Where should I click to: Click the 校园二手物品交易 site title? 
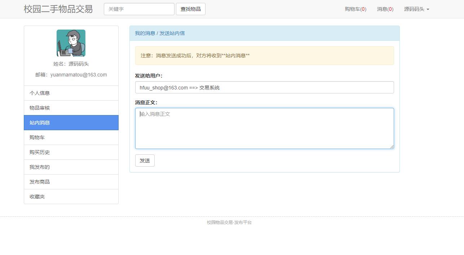pos(58,9)
